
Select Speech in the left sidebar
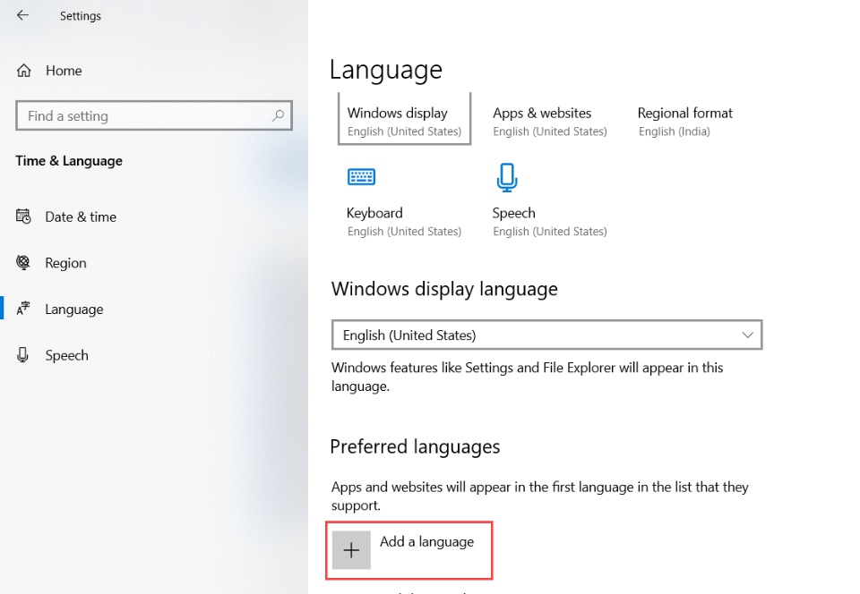coord(66,355)
